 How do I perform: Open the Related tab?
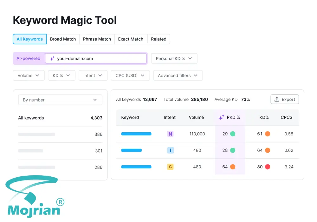158,39
